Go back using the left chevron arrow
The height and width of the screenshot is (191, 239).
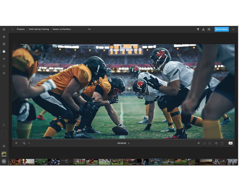pyautogui.click(x=13, y=29)
